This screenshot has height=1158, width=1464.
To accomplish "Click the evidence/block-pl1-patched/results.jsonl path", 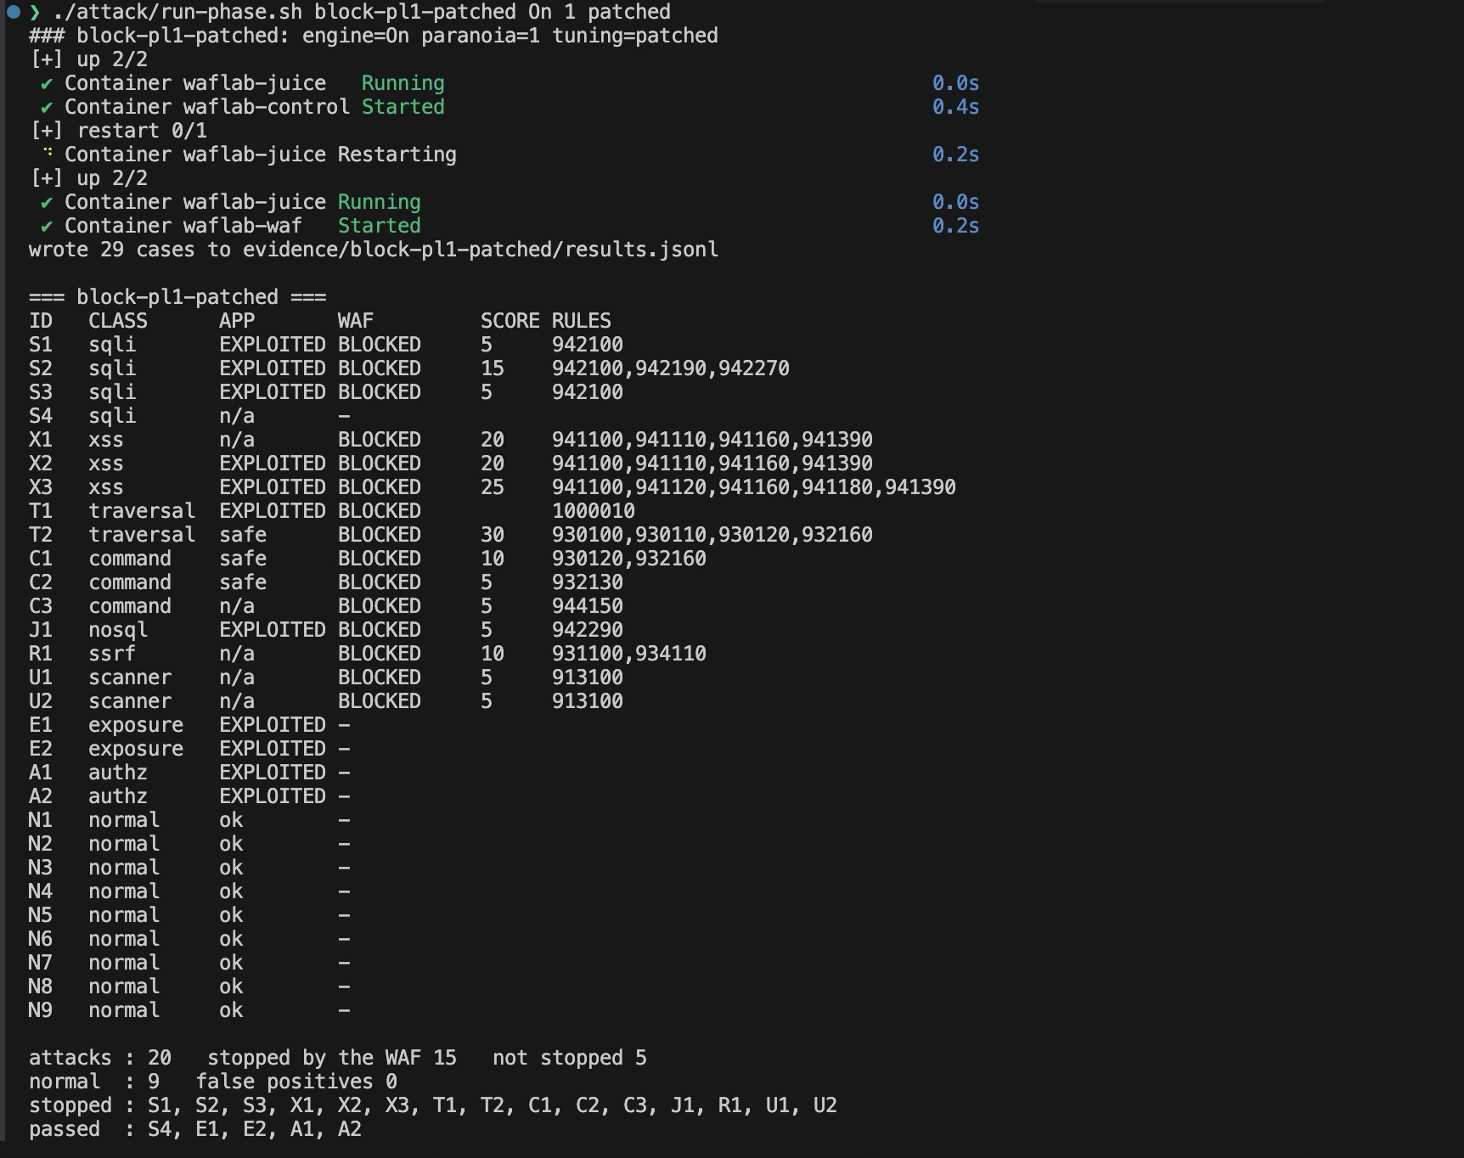I will [x=481, y=250].
